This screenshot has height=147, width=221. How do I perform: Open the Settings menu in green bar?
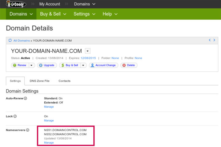(84, 14)
